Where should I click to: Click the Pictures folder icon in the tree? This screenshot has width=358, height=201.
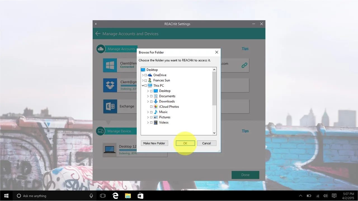(x=156, y=117)
